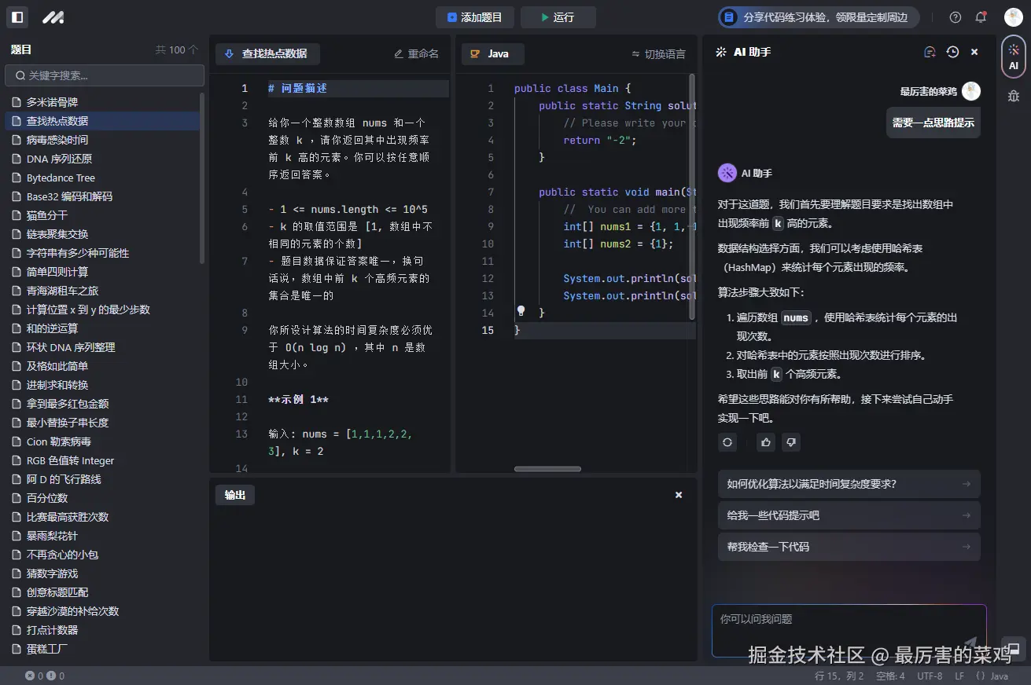Select the 查找热点数据 description tab
Image resolution: width=1031 pixels, height=685 pixels.
[267, 53]
